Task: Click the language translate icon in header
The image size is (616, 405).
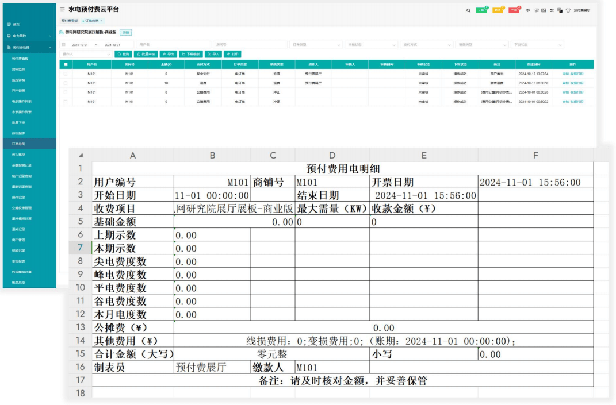Action: (560, 10)
